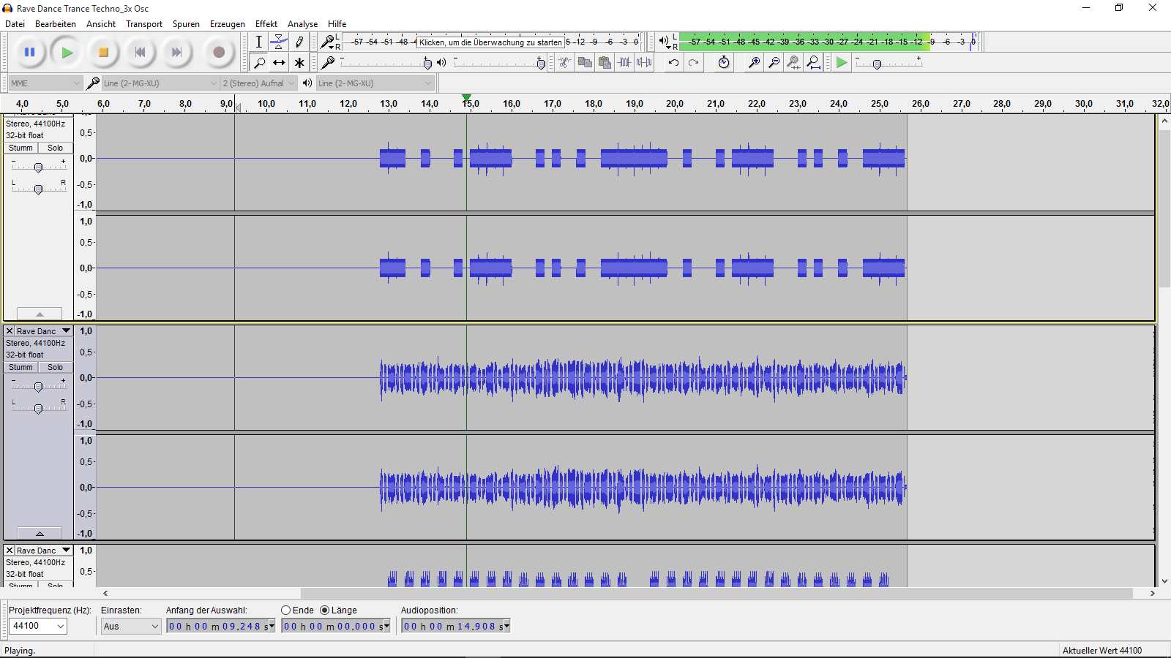1171x658 pixels.
Task: Open the MME audio host dropdown
Action: click(x=45, y=83)
